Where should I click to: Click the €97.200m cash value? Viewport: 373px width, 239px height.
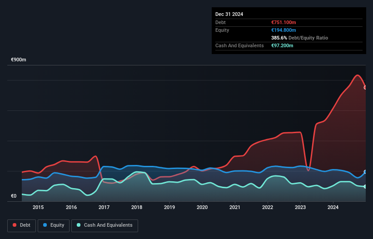tap(282, 45)
